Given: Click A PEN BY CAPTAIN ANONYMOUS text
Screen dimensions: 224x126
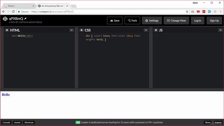Looking at the screenshot, I should (x=26, y=22).
